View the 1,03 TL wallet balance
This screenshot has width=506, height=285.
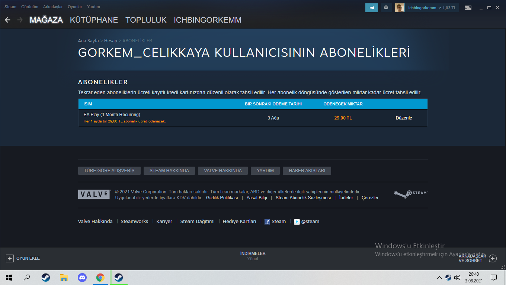point(449,8)
